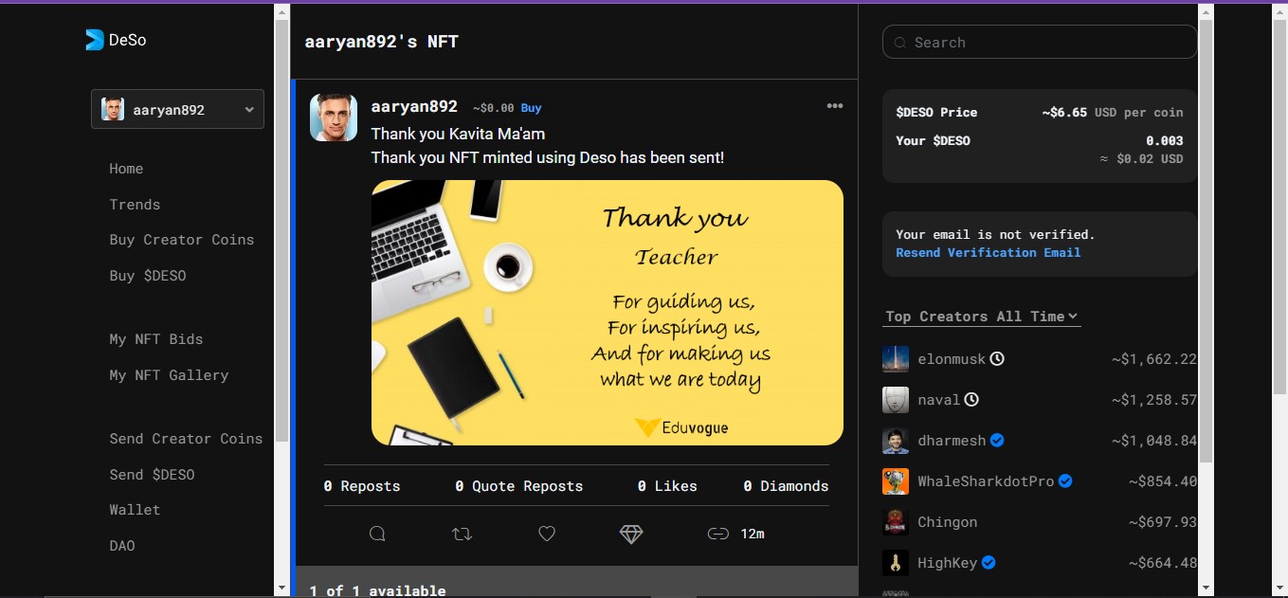
Task: Focus the Search input field
Action: (x=1040, y=42)
